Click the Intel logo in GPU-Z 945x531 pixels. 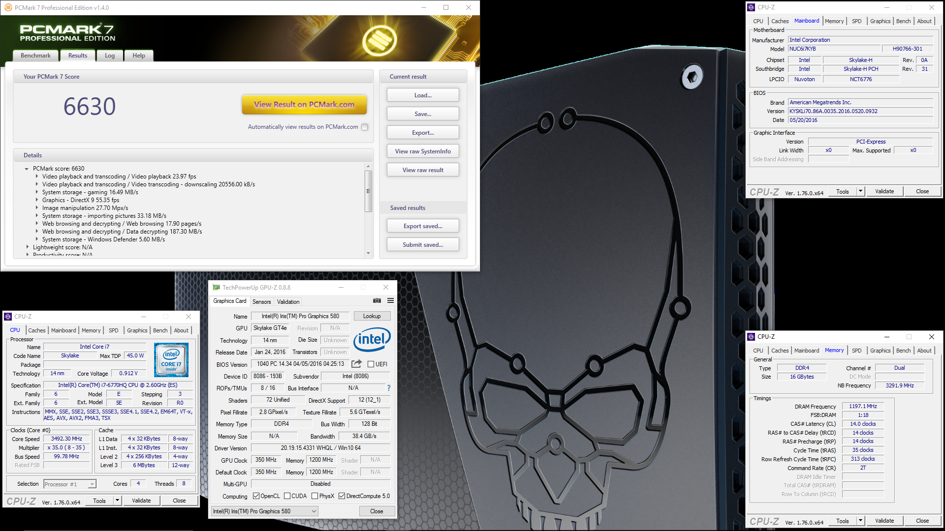tap(372, 339)
